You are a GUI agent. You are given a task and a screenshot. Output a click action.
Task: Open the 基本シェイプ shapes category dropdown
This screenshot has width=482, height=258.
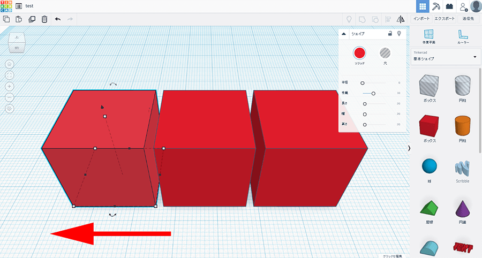[x=445, y=56]
